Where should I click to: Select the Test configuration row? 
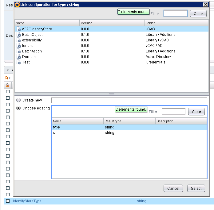112,62
